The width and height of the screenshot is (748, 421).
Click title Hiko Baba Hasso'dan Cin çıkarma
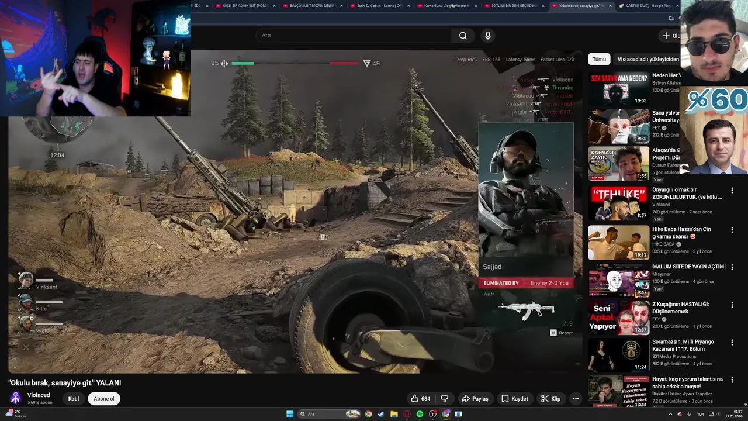click(681, 233)
